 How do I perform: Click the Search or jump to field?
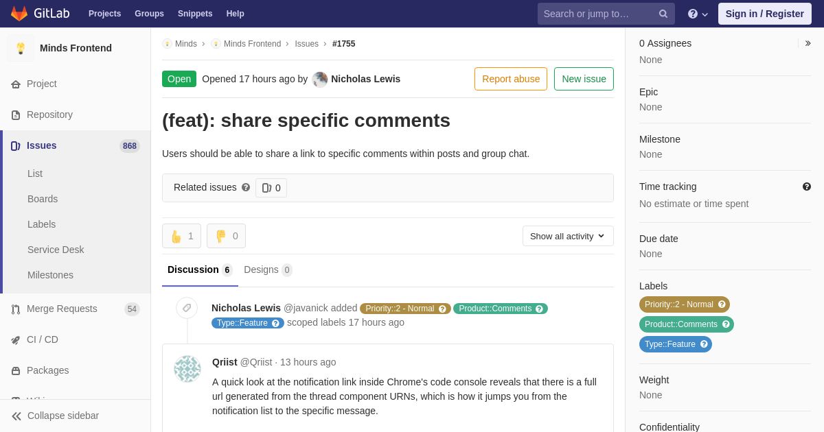click(597, 14)
